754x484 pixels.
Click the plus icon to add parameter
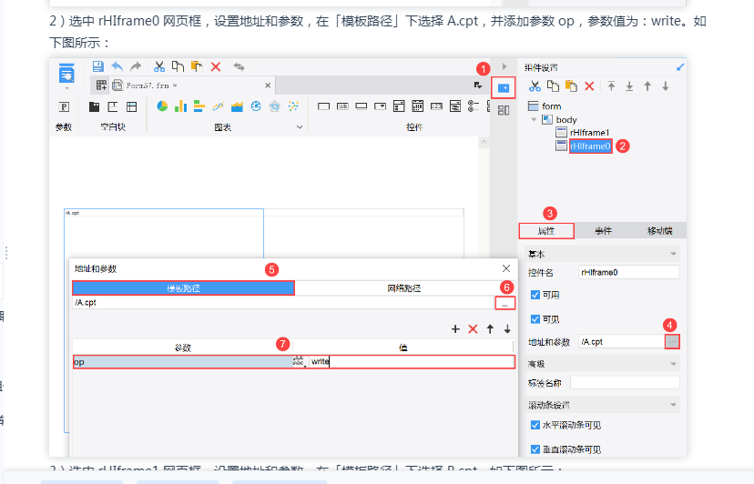pos(455,329)
